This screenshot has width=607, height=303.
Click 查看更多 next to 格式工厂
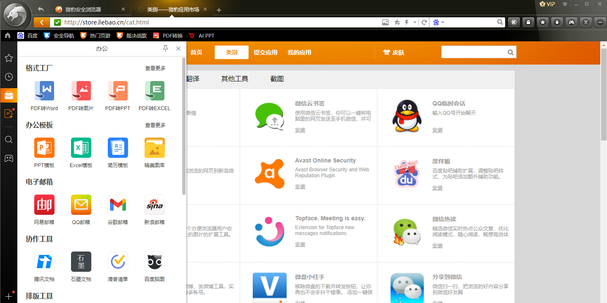pyautogui.click(x=155, y=68)
